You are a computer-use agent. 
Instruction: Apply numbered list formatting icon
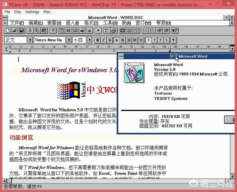145,30
